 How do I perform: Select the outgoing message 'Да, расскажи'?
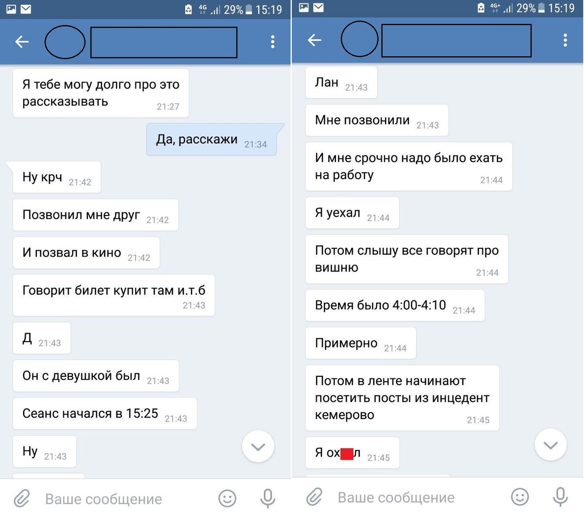(x=212, y=139)
